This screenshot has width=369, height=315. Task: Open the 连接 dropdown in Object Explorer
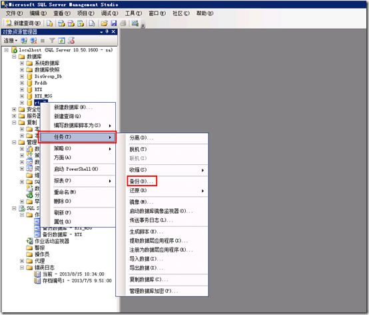pyautogui.click(x=11, y=41)
